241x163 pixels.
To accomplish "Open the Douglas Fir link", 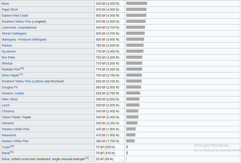I will tap(10, 87).
